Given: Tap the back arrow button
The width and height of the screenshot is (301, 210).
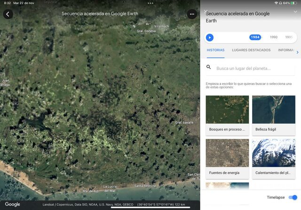Looking at the screenshot, I should click(8, 14).
